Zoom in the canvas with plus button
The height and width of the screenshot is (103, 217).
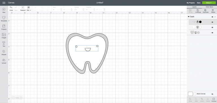(21, 98)
